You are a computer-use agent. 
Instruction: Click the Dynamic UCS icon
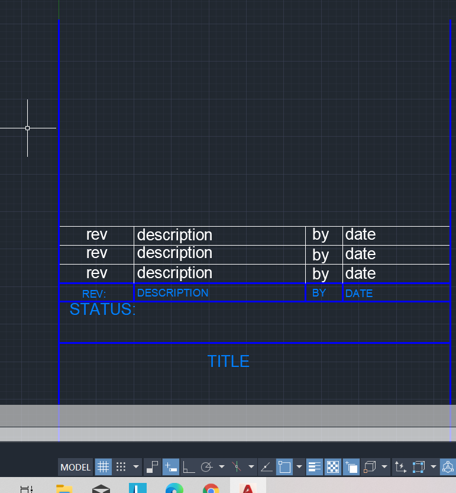400,466
